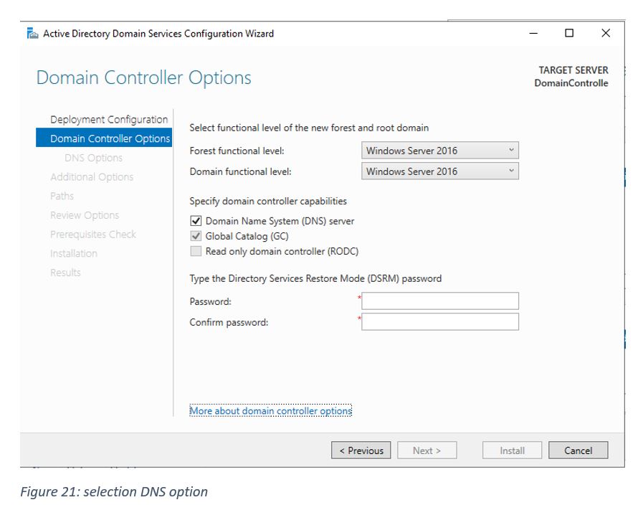
Task: Toggle Domain Name System (DNS) server checkbox
Action: [x=196, y=221]
